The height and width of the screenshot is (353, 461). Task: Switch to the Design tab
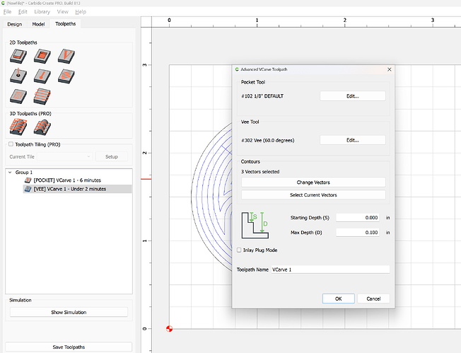(14, 24)
